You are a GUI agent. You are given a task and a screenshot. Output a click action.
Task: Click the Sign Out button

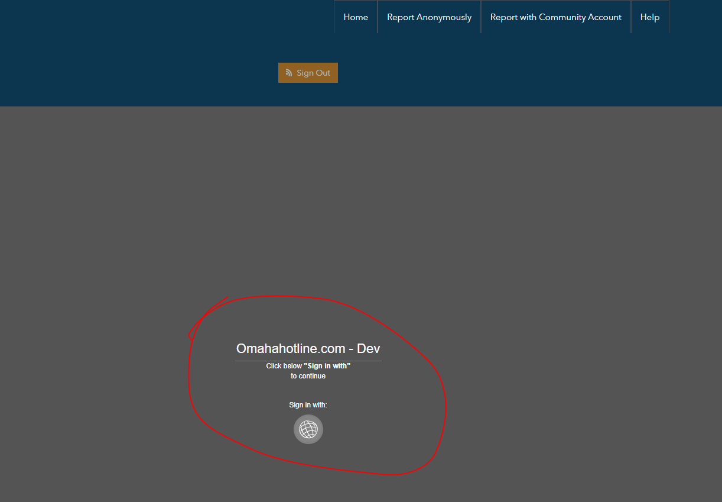[308, 73]
